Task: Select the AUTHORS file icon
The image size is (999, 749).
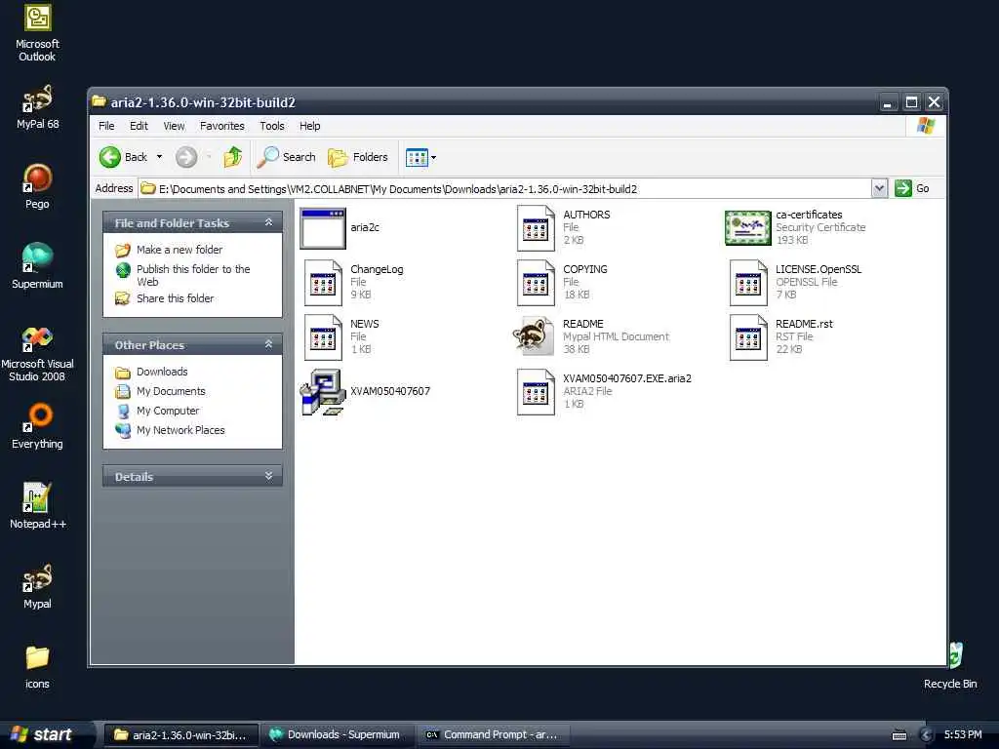Action: tap(536, 227)
